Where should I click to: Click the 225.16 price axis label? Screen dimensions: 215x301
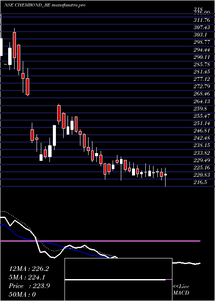click(202, 168)
